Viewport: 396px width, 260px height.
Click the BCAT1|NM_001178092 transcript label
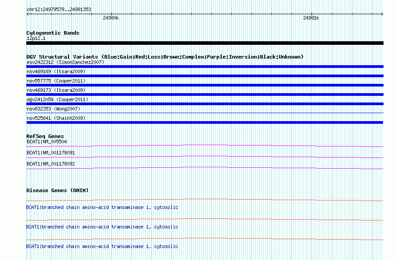click(x=51, y=164)
